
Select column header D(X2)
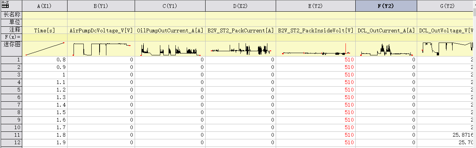click(x=241, y=6)
